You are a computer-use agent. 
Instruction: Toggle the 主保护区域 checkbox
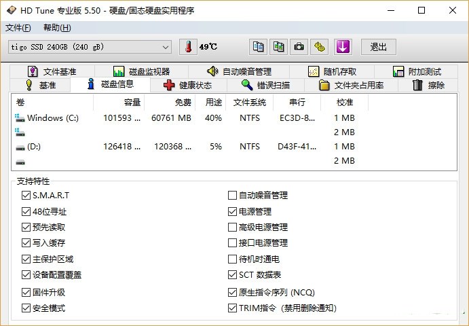[x=26, y=259]
